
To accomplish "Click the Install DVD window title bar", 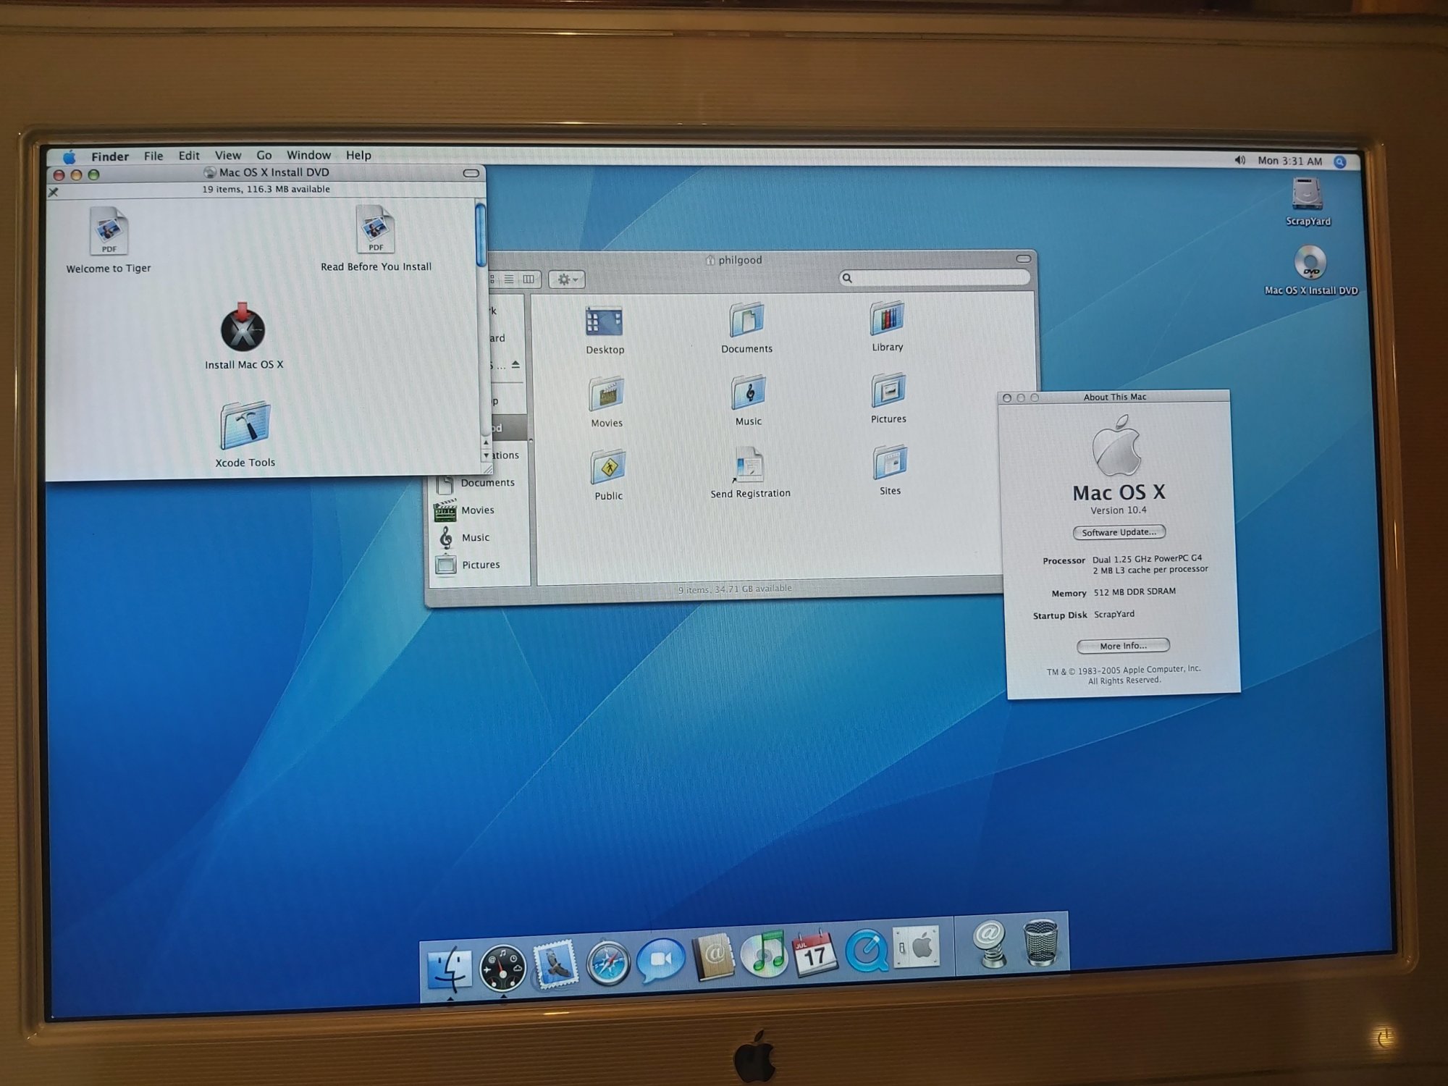I will (266, 172).
